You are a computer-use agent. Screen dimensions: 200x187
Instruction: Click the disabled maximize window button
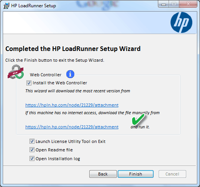click(x=174, y=4)
